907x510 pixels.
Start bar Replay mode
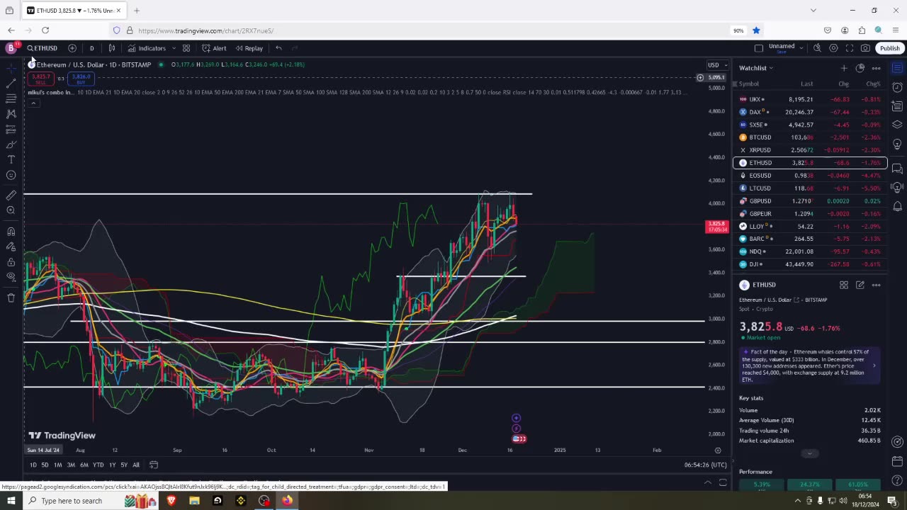249,48
